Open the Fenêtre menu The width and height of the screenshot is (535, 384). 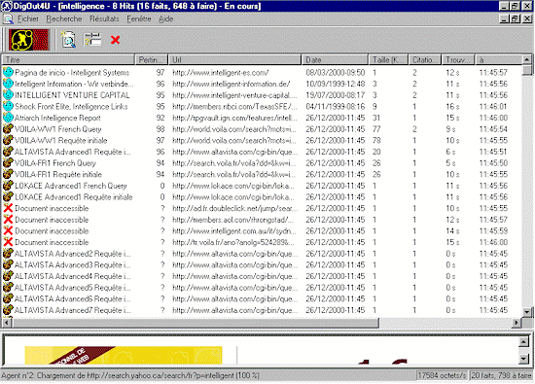pos(139,18)
